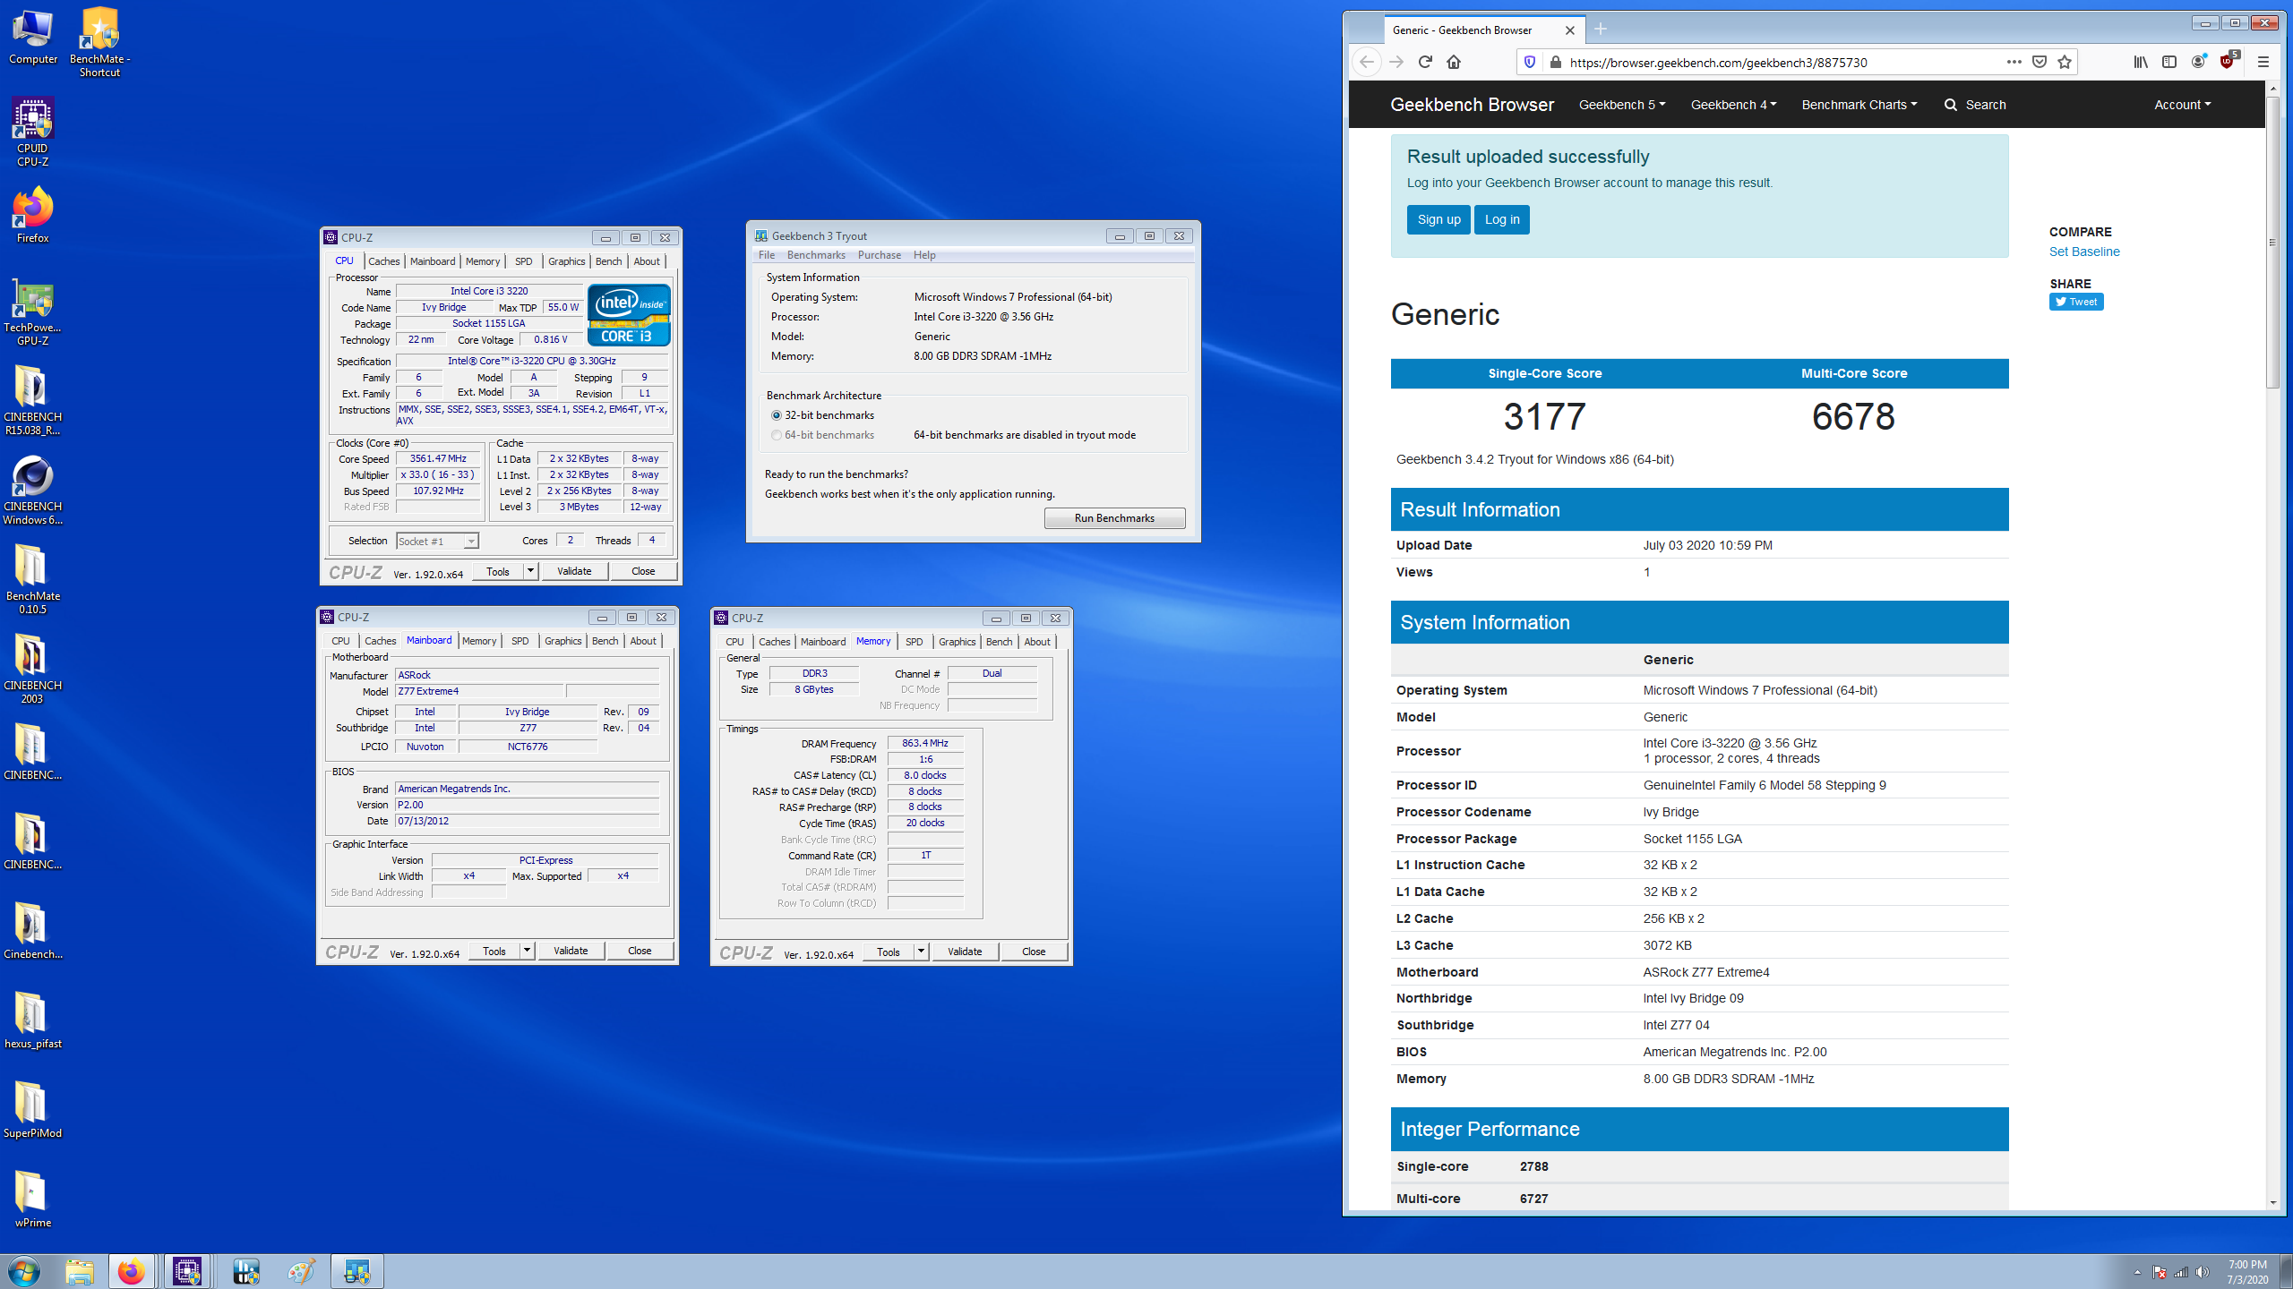Open the Paint taskbar icon
Screen dimensions: 2293x1289
[x=302, y=1271]
